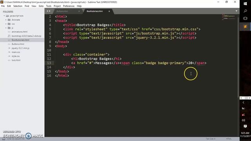Open the Windows Start menu

tap(245, 4)
